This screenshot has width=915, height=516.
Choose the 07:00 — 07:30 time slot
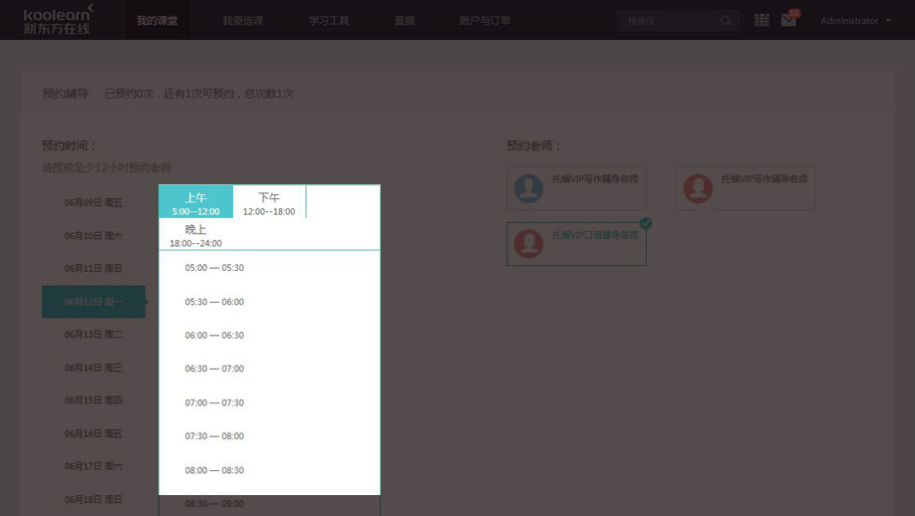click(214, 402)
